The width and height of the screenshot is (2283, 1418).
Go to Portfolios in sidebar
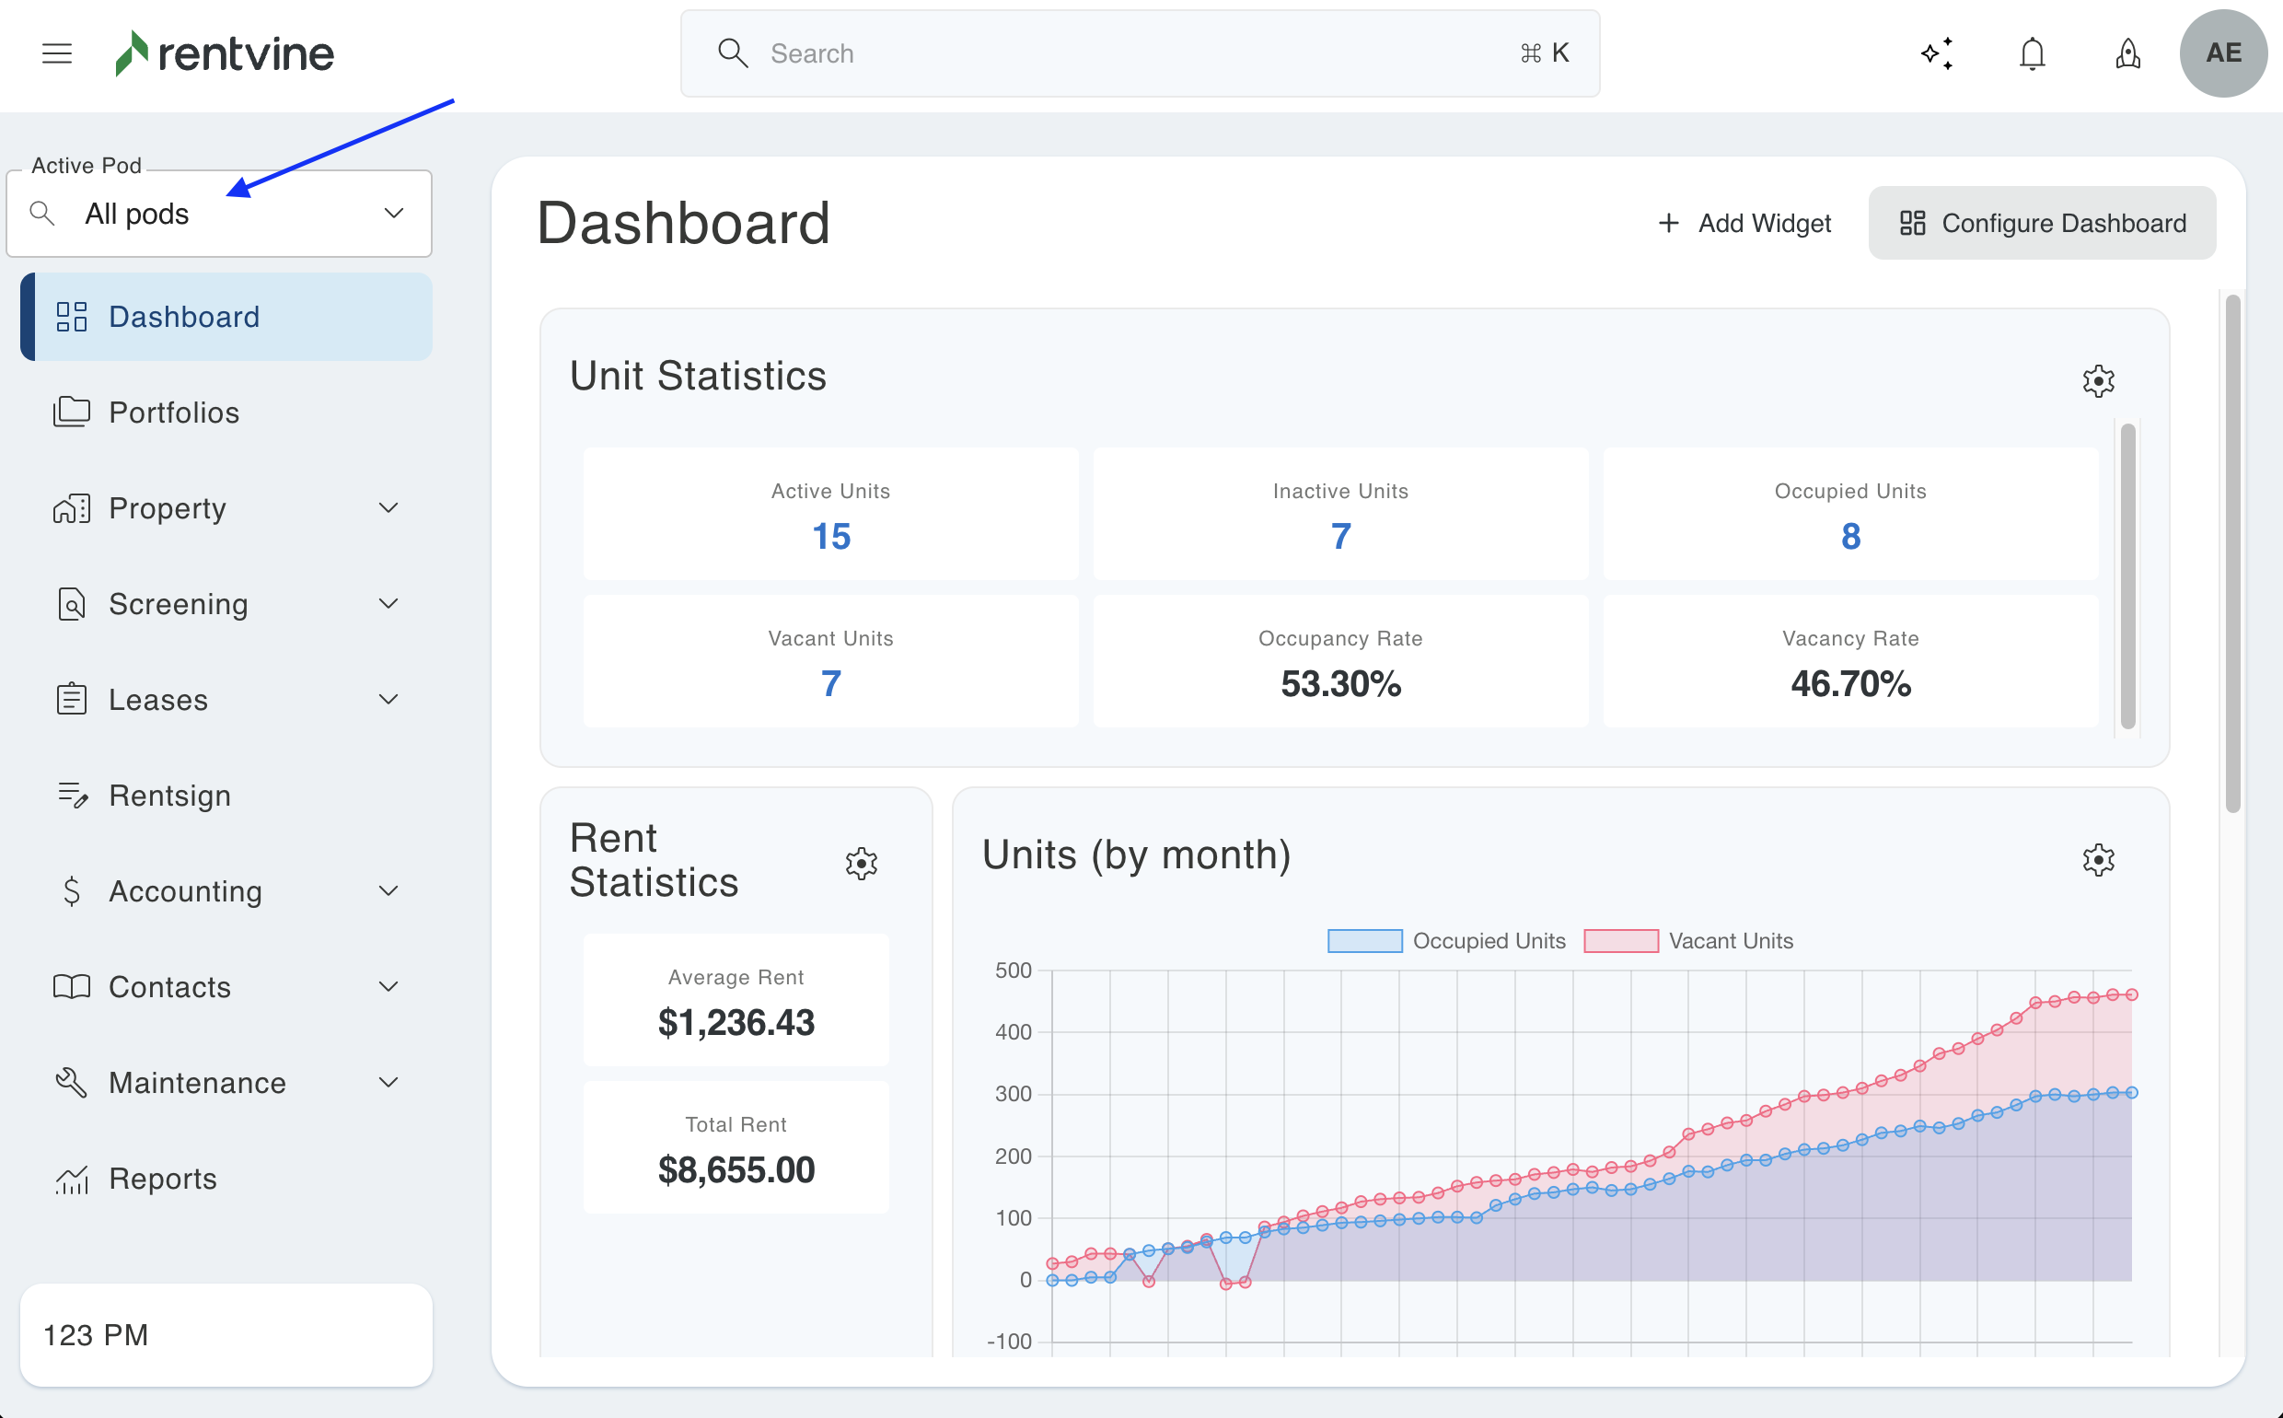[x=174, y=413]
